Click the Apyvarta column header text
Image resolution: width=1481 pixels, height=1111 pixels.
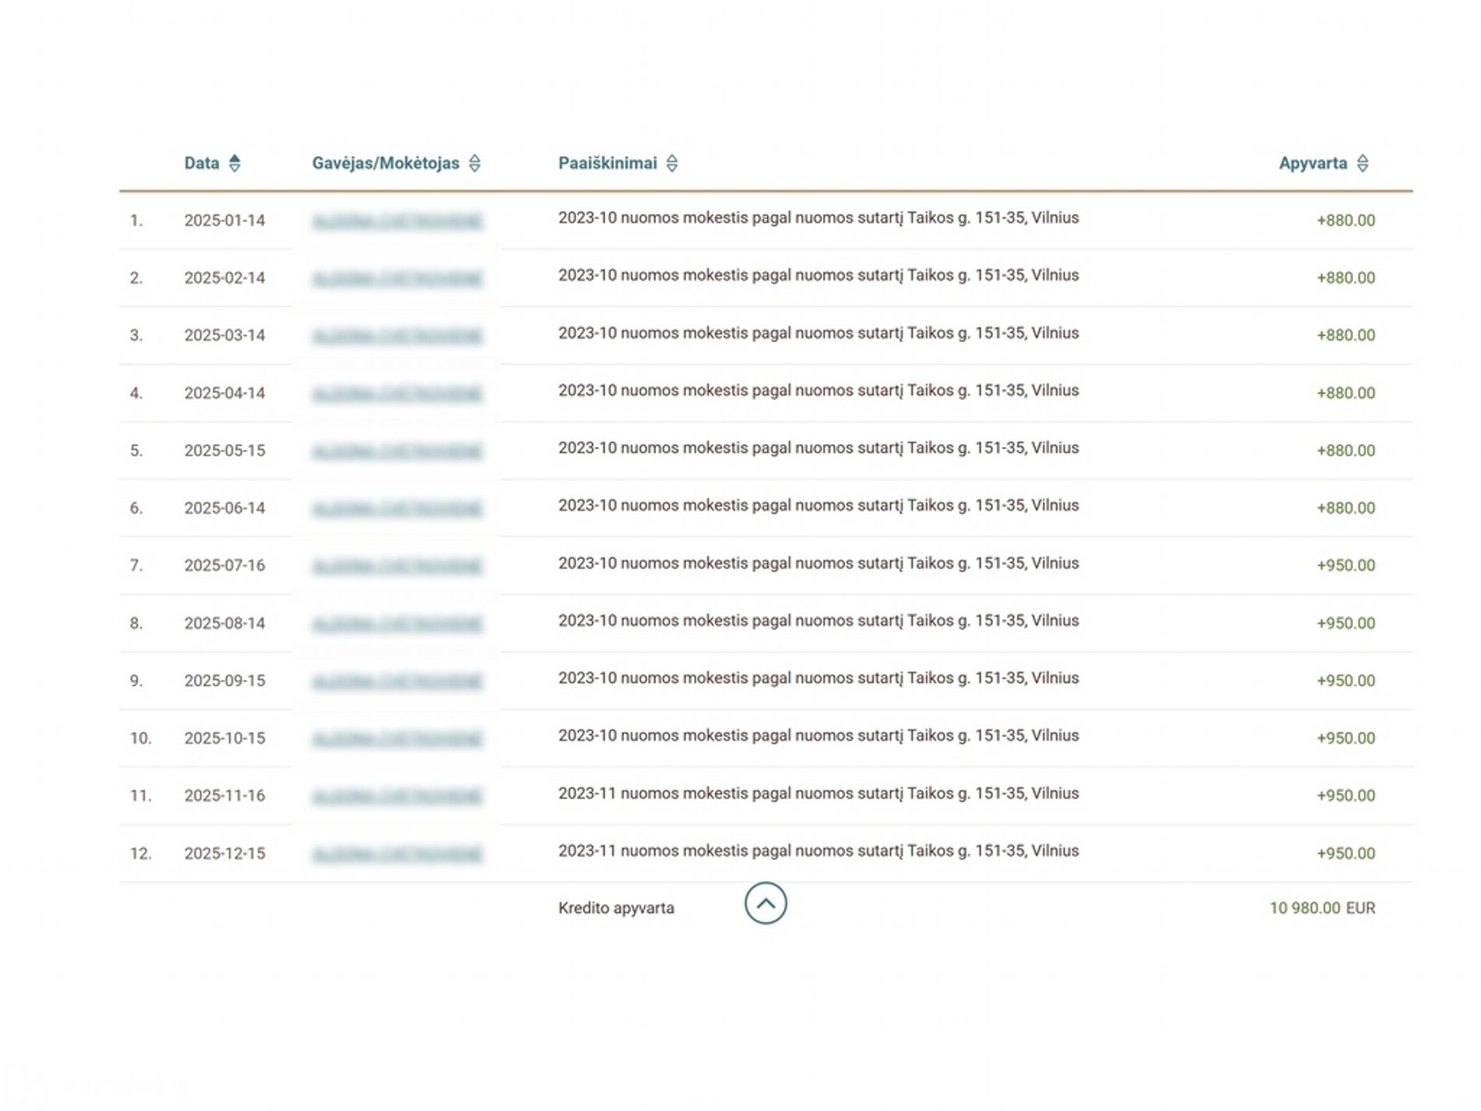(1313, 163)
